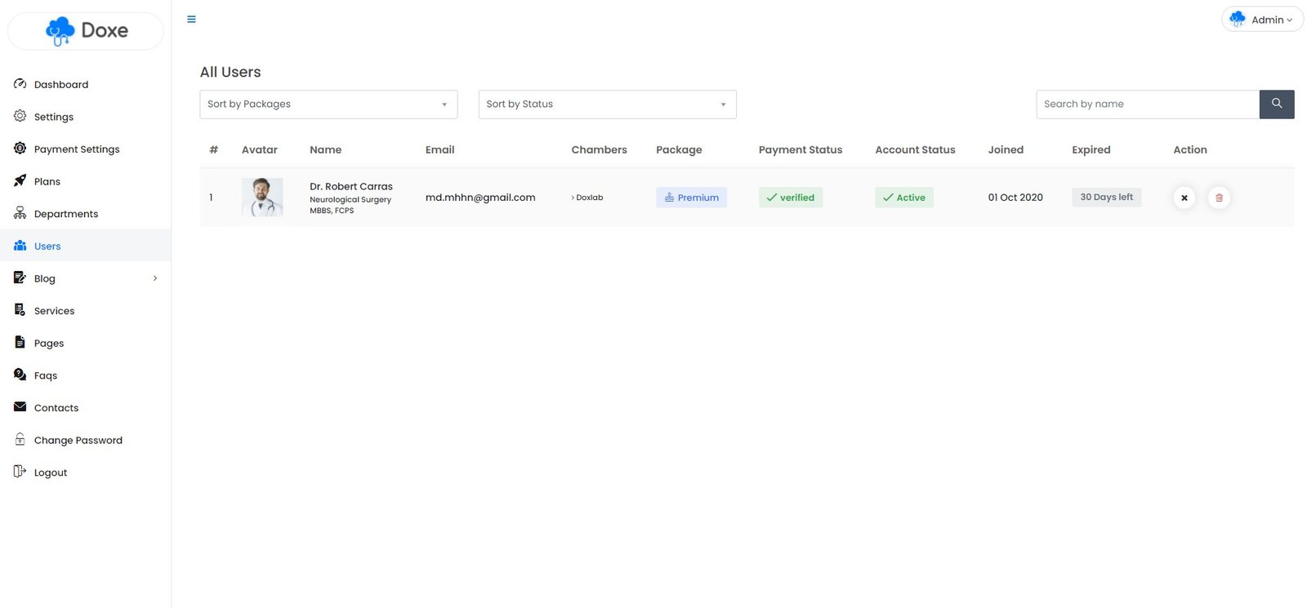The height and width of the screenshot is (608, 1307).
Task: Go to Payment Settings in sidebar
Action: tap(77, 149)
